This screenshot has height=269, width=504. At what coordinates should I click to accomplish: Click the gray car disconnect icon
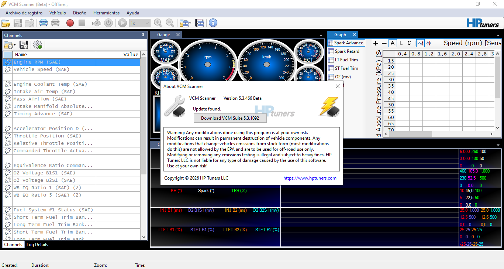point(55,23)
